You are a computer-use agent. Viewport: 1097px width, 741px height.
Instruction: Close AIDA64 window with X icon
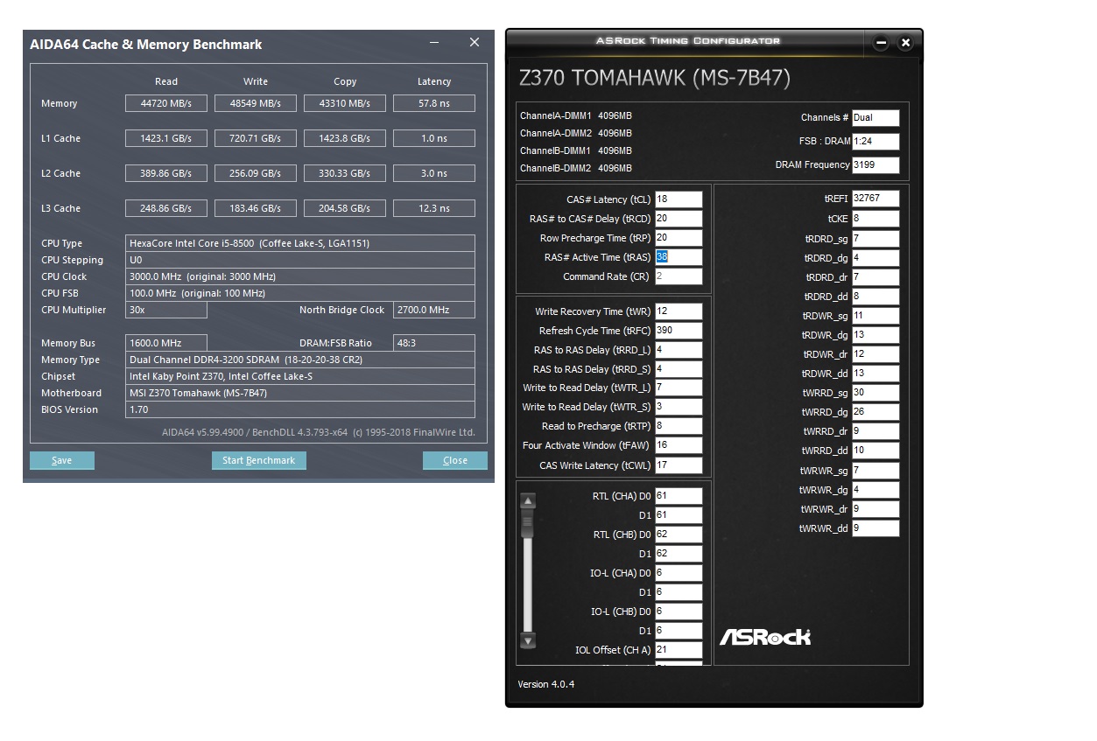[475, 43]
